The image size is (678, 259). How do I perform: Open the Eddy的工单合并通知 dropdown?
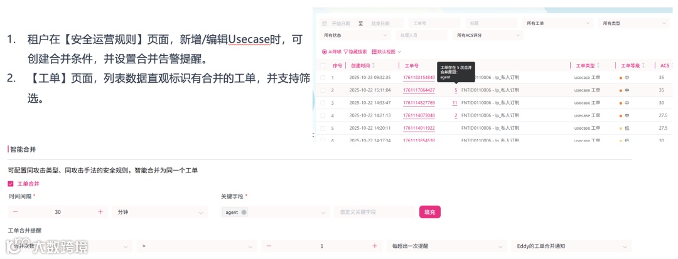pyautogui.click(x=571, y=246)
